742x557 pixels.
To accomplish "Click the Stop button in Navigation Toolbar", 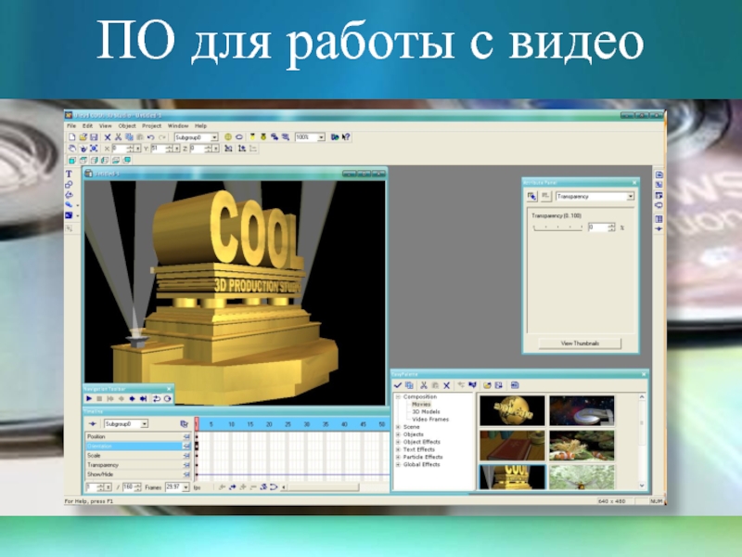I will (x=99, y=399).
